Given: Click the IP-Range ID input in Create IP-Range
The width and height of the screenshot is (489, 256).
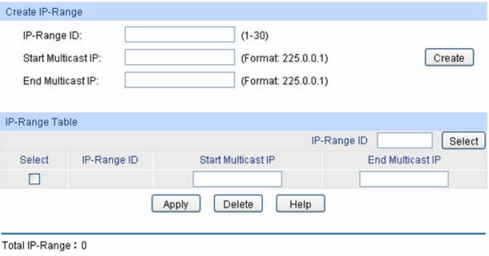Looking at the screenshot, I should 179,35.
